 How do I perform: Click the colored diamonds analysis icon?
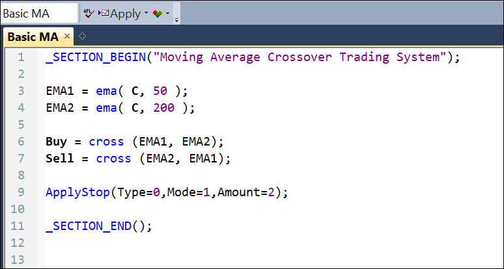[158, 13]
